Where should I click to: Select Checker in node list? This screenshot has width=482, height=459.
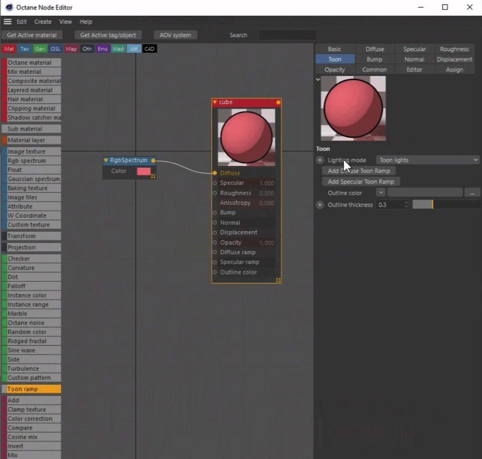(32, 259)
